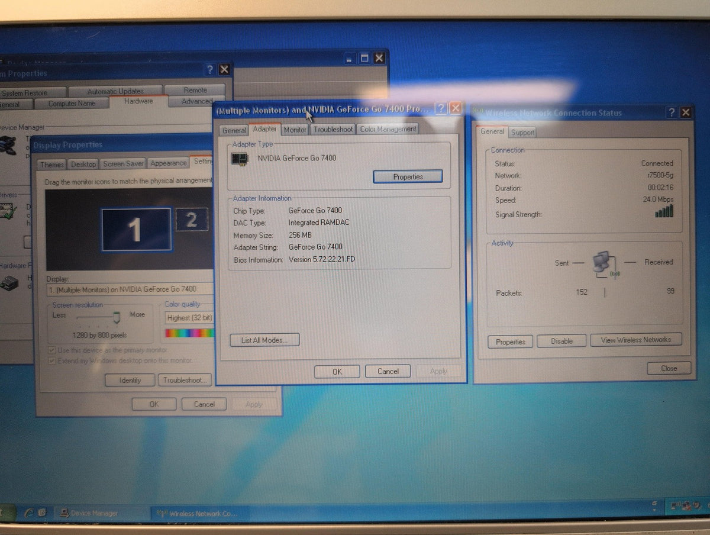The width and height of the screenshot is (710, 535).
Task: Select Computer Name tab in System Properties
Action: (x=71, y=104)
